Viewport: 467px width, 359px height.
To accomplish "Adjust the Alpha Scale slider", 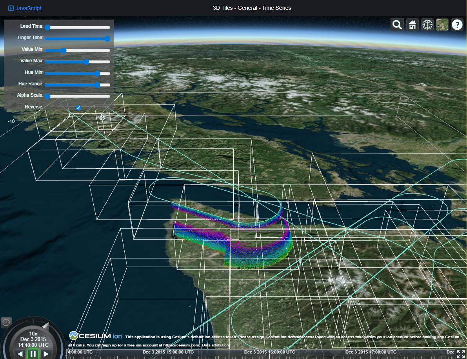I will coord(77,96).
